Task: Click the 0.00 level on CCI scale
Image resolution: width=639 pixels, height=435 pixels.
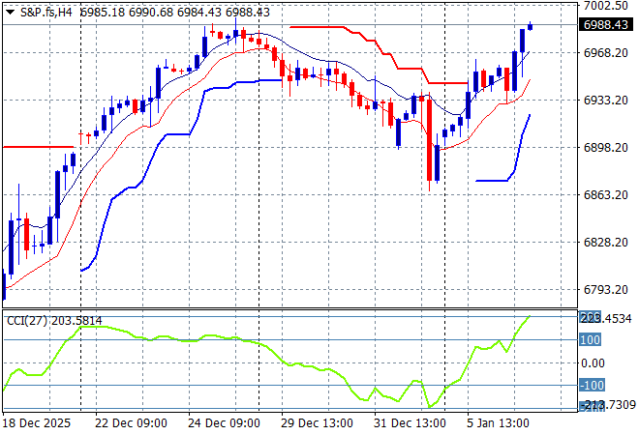Action: (x=593, y=363)
